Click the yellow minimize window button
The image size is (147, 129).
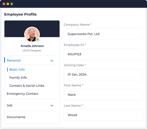8,4
